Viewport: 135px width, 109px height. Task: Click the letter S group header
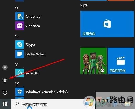pyautogui.click(x=16, y=36)
